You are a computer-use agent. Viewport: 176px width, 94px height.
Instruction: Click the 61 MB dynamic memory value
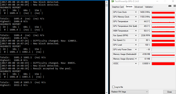tap(145, 59)
